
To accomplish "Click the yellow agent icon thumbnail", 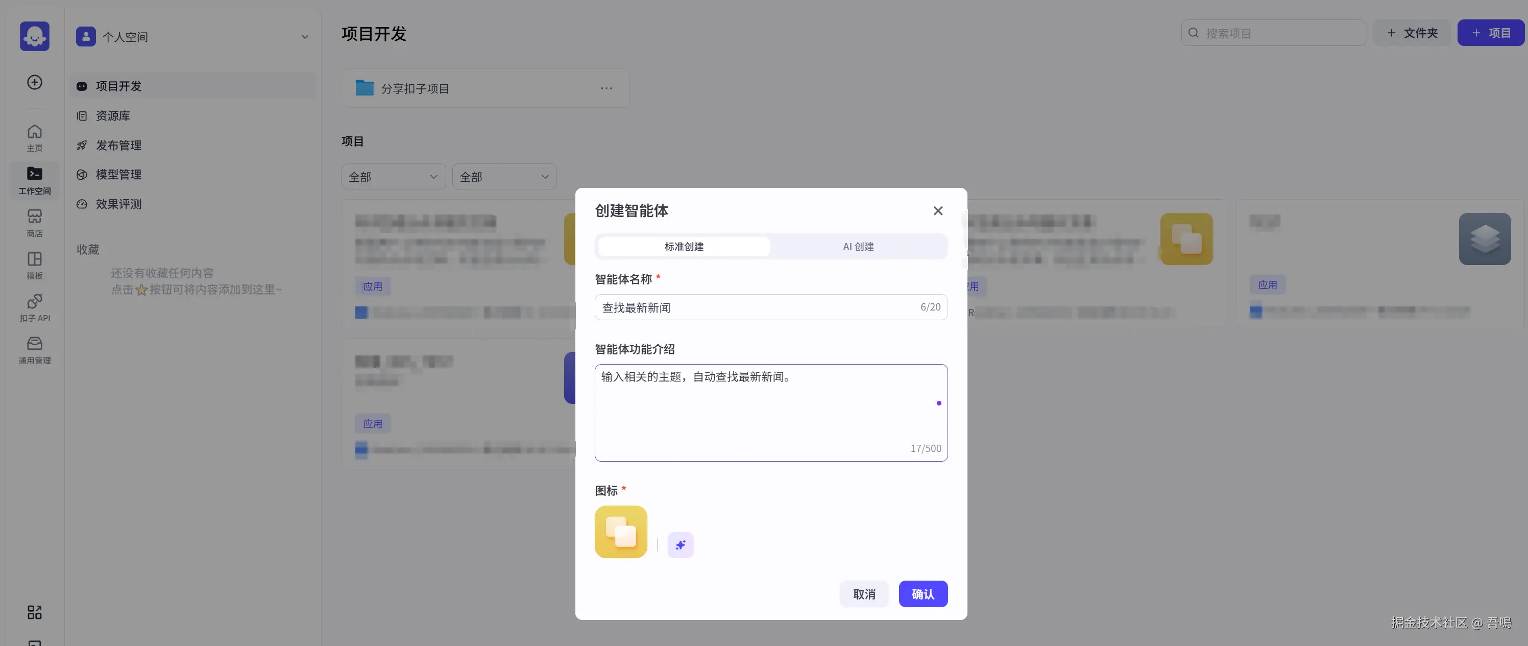I will click(620, 532).
